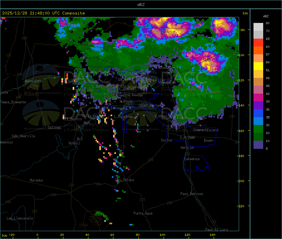Click the legend value '5'
The image size is (282, 239).
[x=267, y=149]
